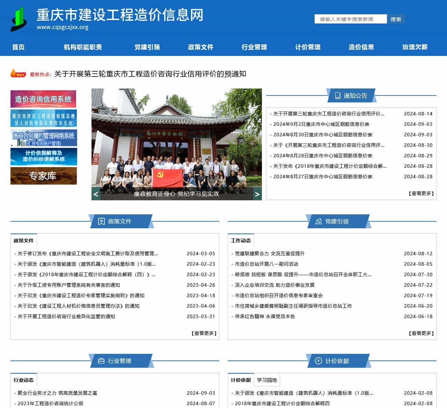Open the 治理欠薪 menu item

(x=416, y=47)
